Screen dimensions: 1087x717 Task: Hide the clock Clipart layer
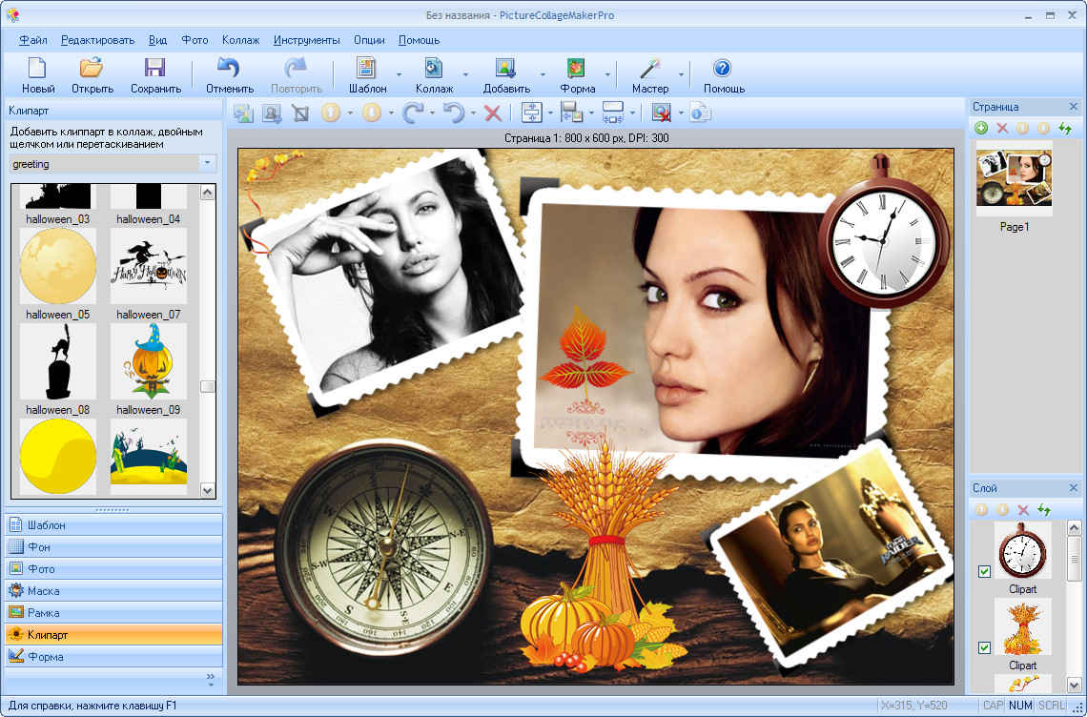click(x=983, y=572)
